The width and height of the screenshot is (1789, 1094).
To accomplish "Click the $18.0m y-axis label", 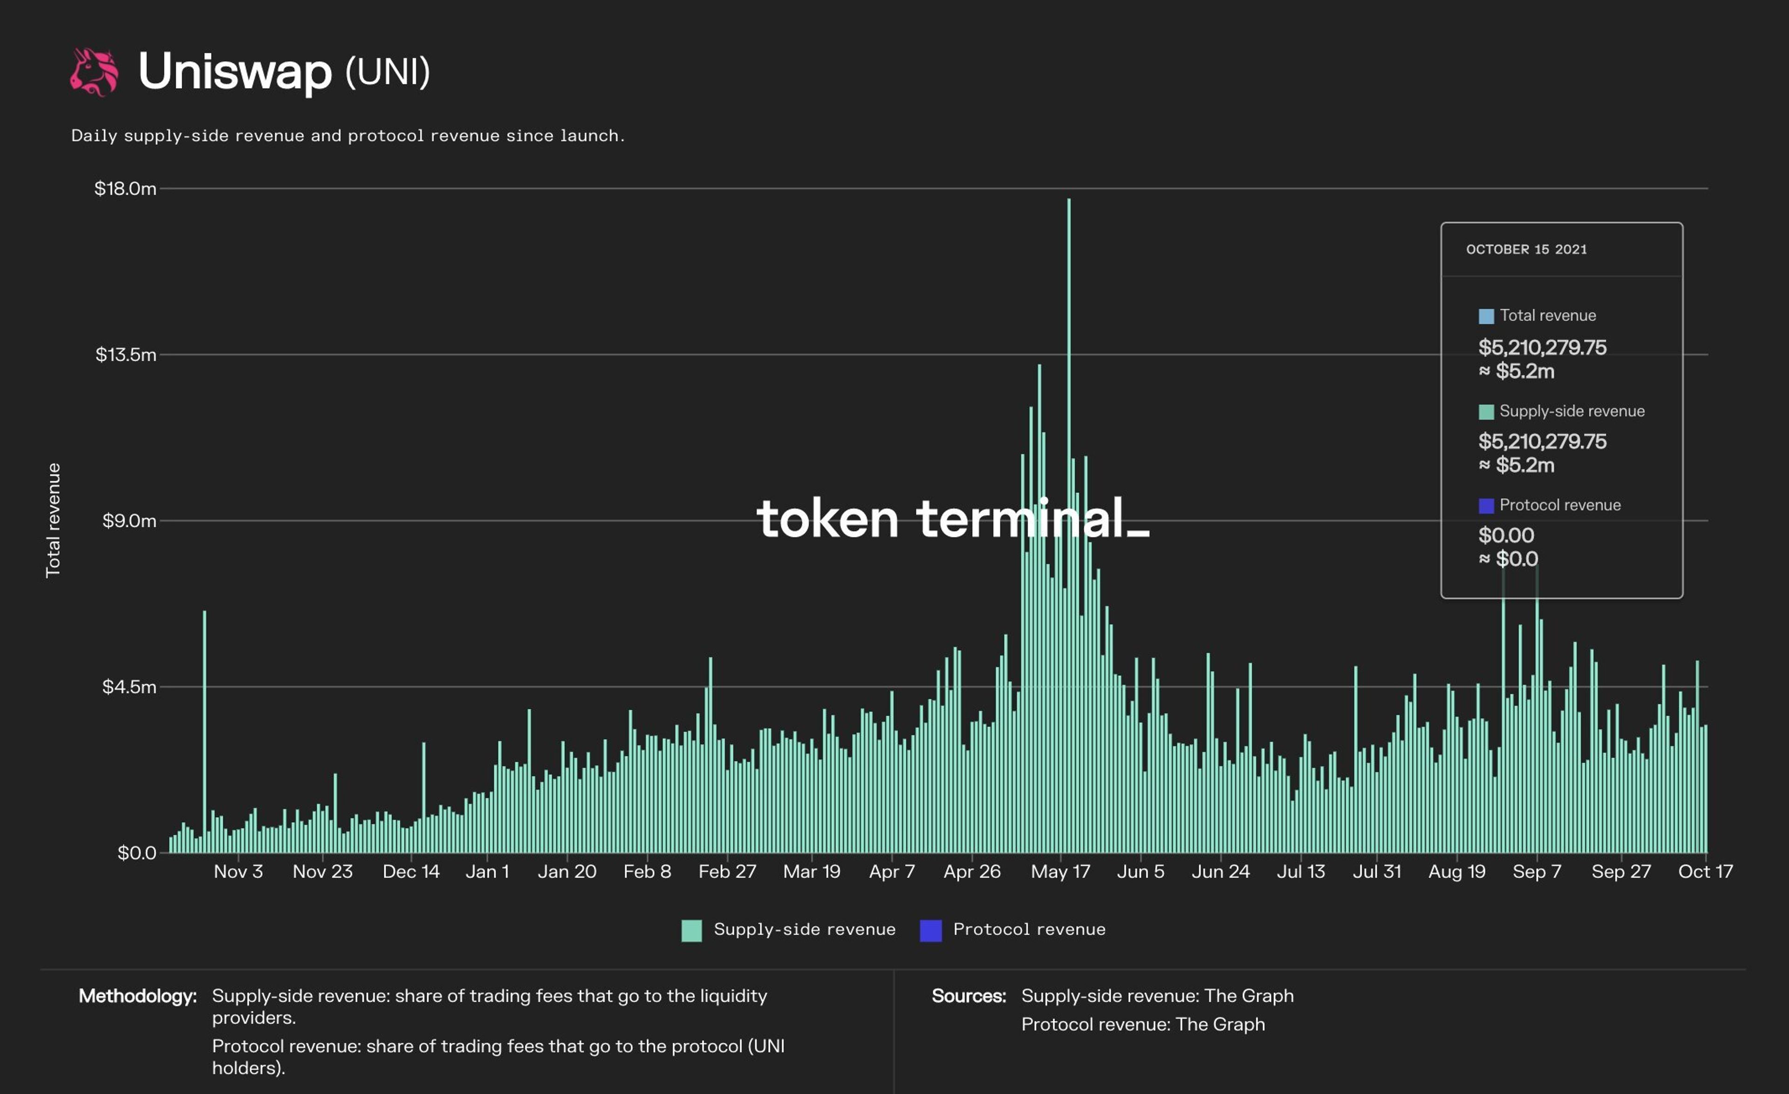I will click(125, 189).
